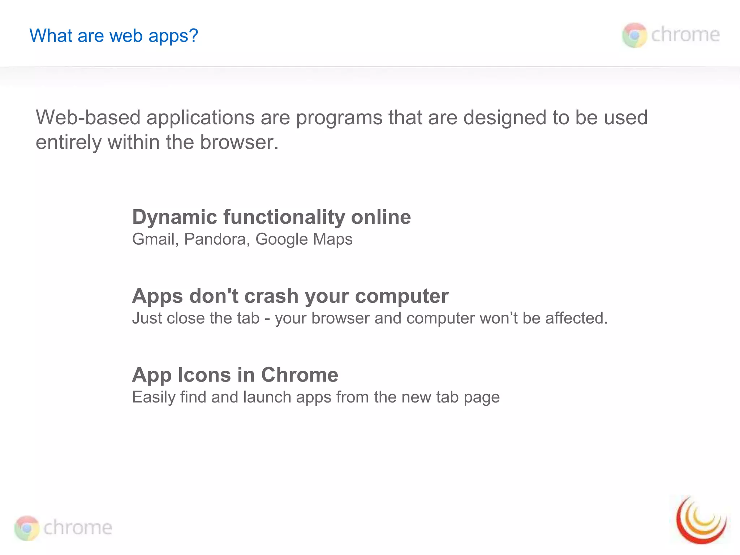Select the title 'What are web apps?'

coord(114,36)
